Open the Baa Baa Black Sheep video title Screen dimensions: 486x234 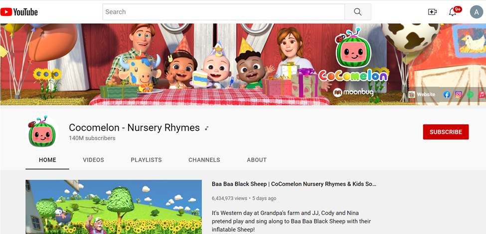point(294,184)
